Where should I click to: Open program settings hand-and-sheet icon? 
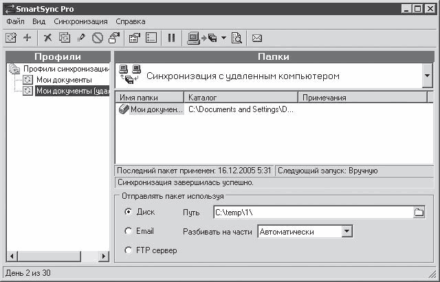(x=135, y=38)
